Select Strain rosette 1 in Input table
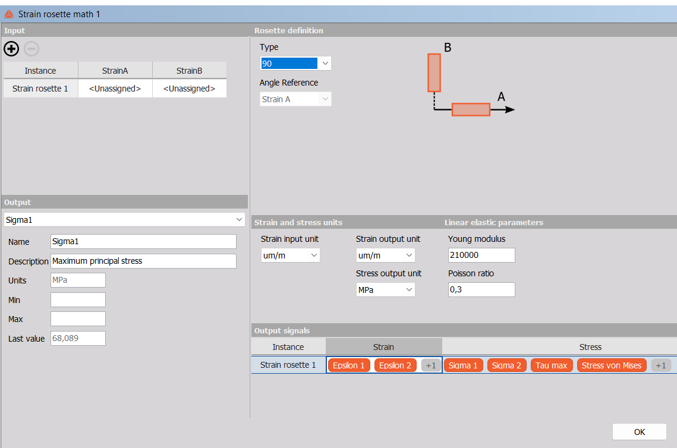The width and height of the screenshot is (677, 448). [40, 89]
